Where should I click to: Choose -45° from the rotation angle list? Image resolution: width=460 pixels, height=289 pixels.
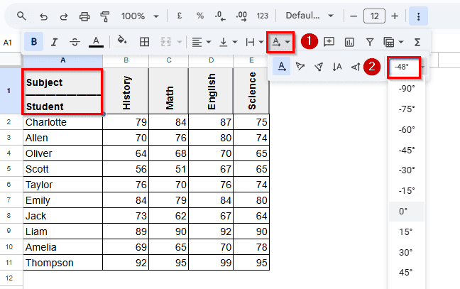pyautogui.click(x=407, y=150)
